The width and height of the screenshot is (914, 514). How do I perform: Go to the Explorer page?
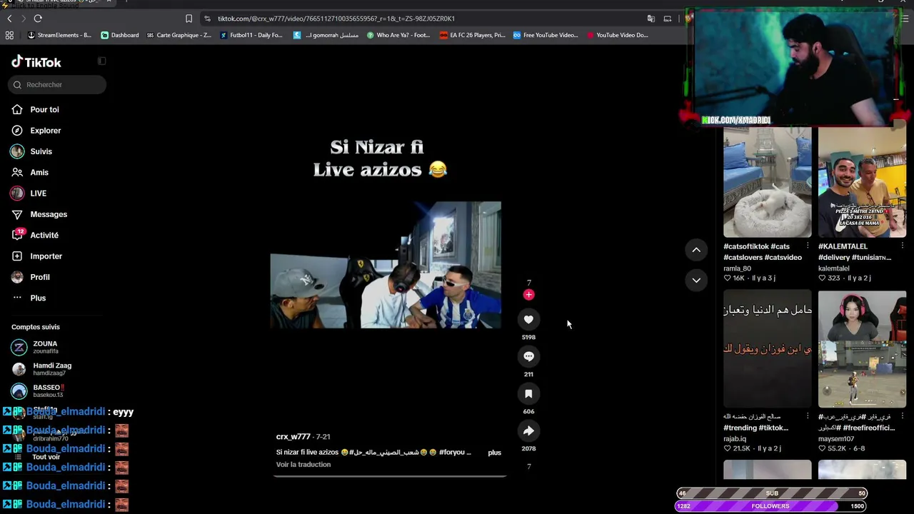pos(46,131)
